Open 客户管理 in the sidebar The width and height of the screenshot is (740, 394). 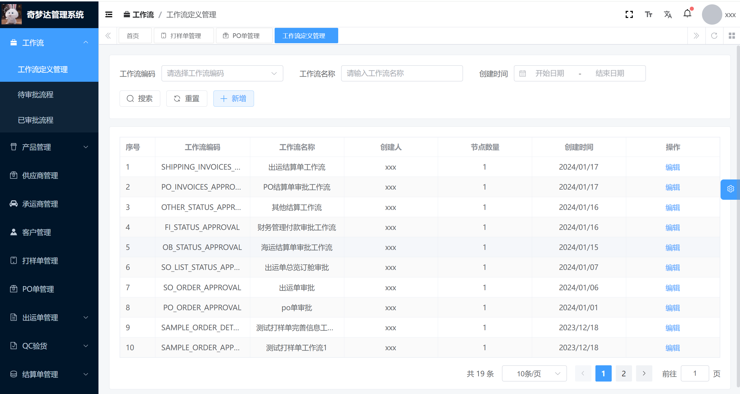(49, 232)
